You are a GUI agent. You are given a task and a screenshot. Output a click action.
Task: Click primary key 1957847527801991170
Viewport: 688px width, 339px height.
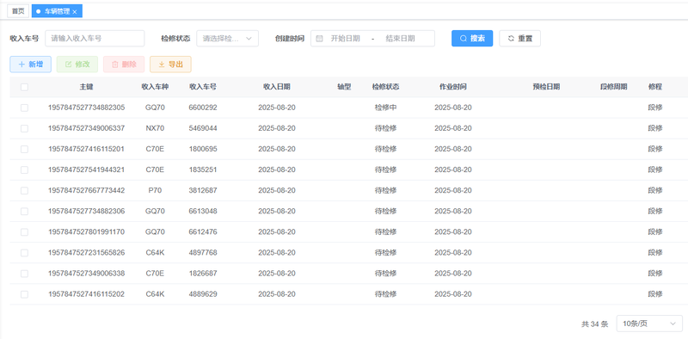coord(87,231)
